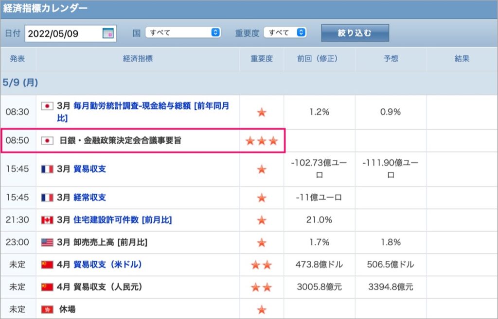Click the three-star rating for 日銀 row
Viewport: 498px width, 319px height.
(x=262, y=141)
